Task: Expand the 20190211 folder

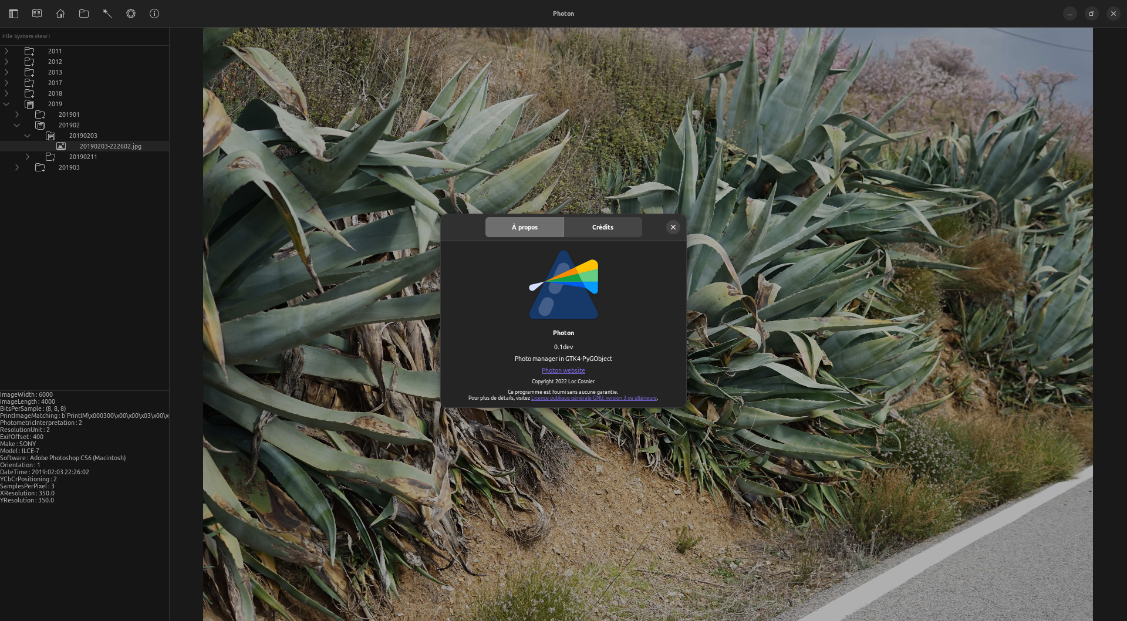Action: pos(28,157)
